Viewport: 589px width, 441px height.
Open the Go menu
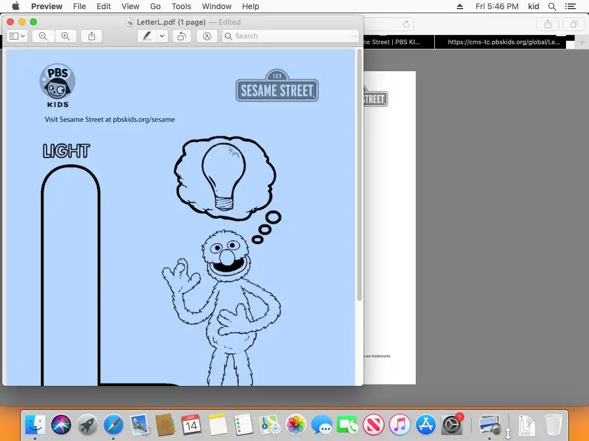155,6
